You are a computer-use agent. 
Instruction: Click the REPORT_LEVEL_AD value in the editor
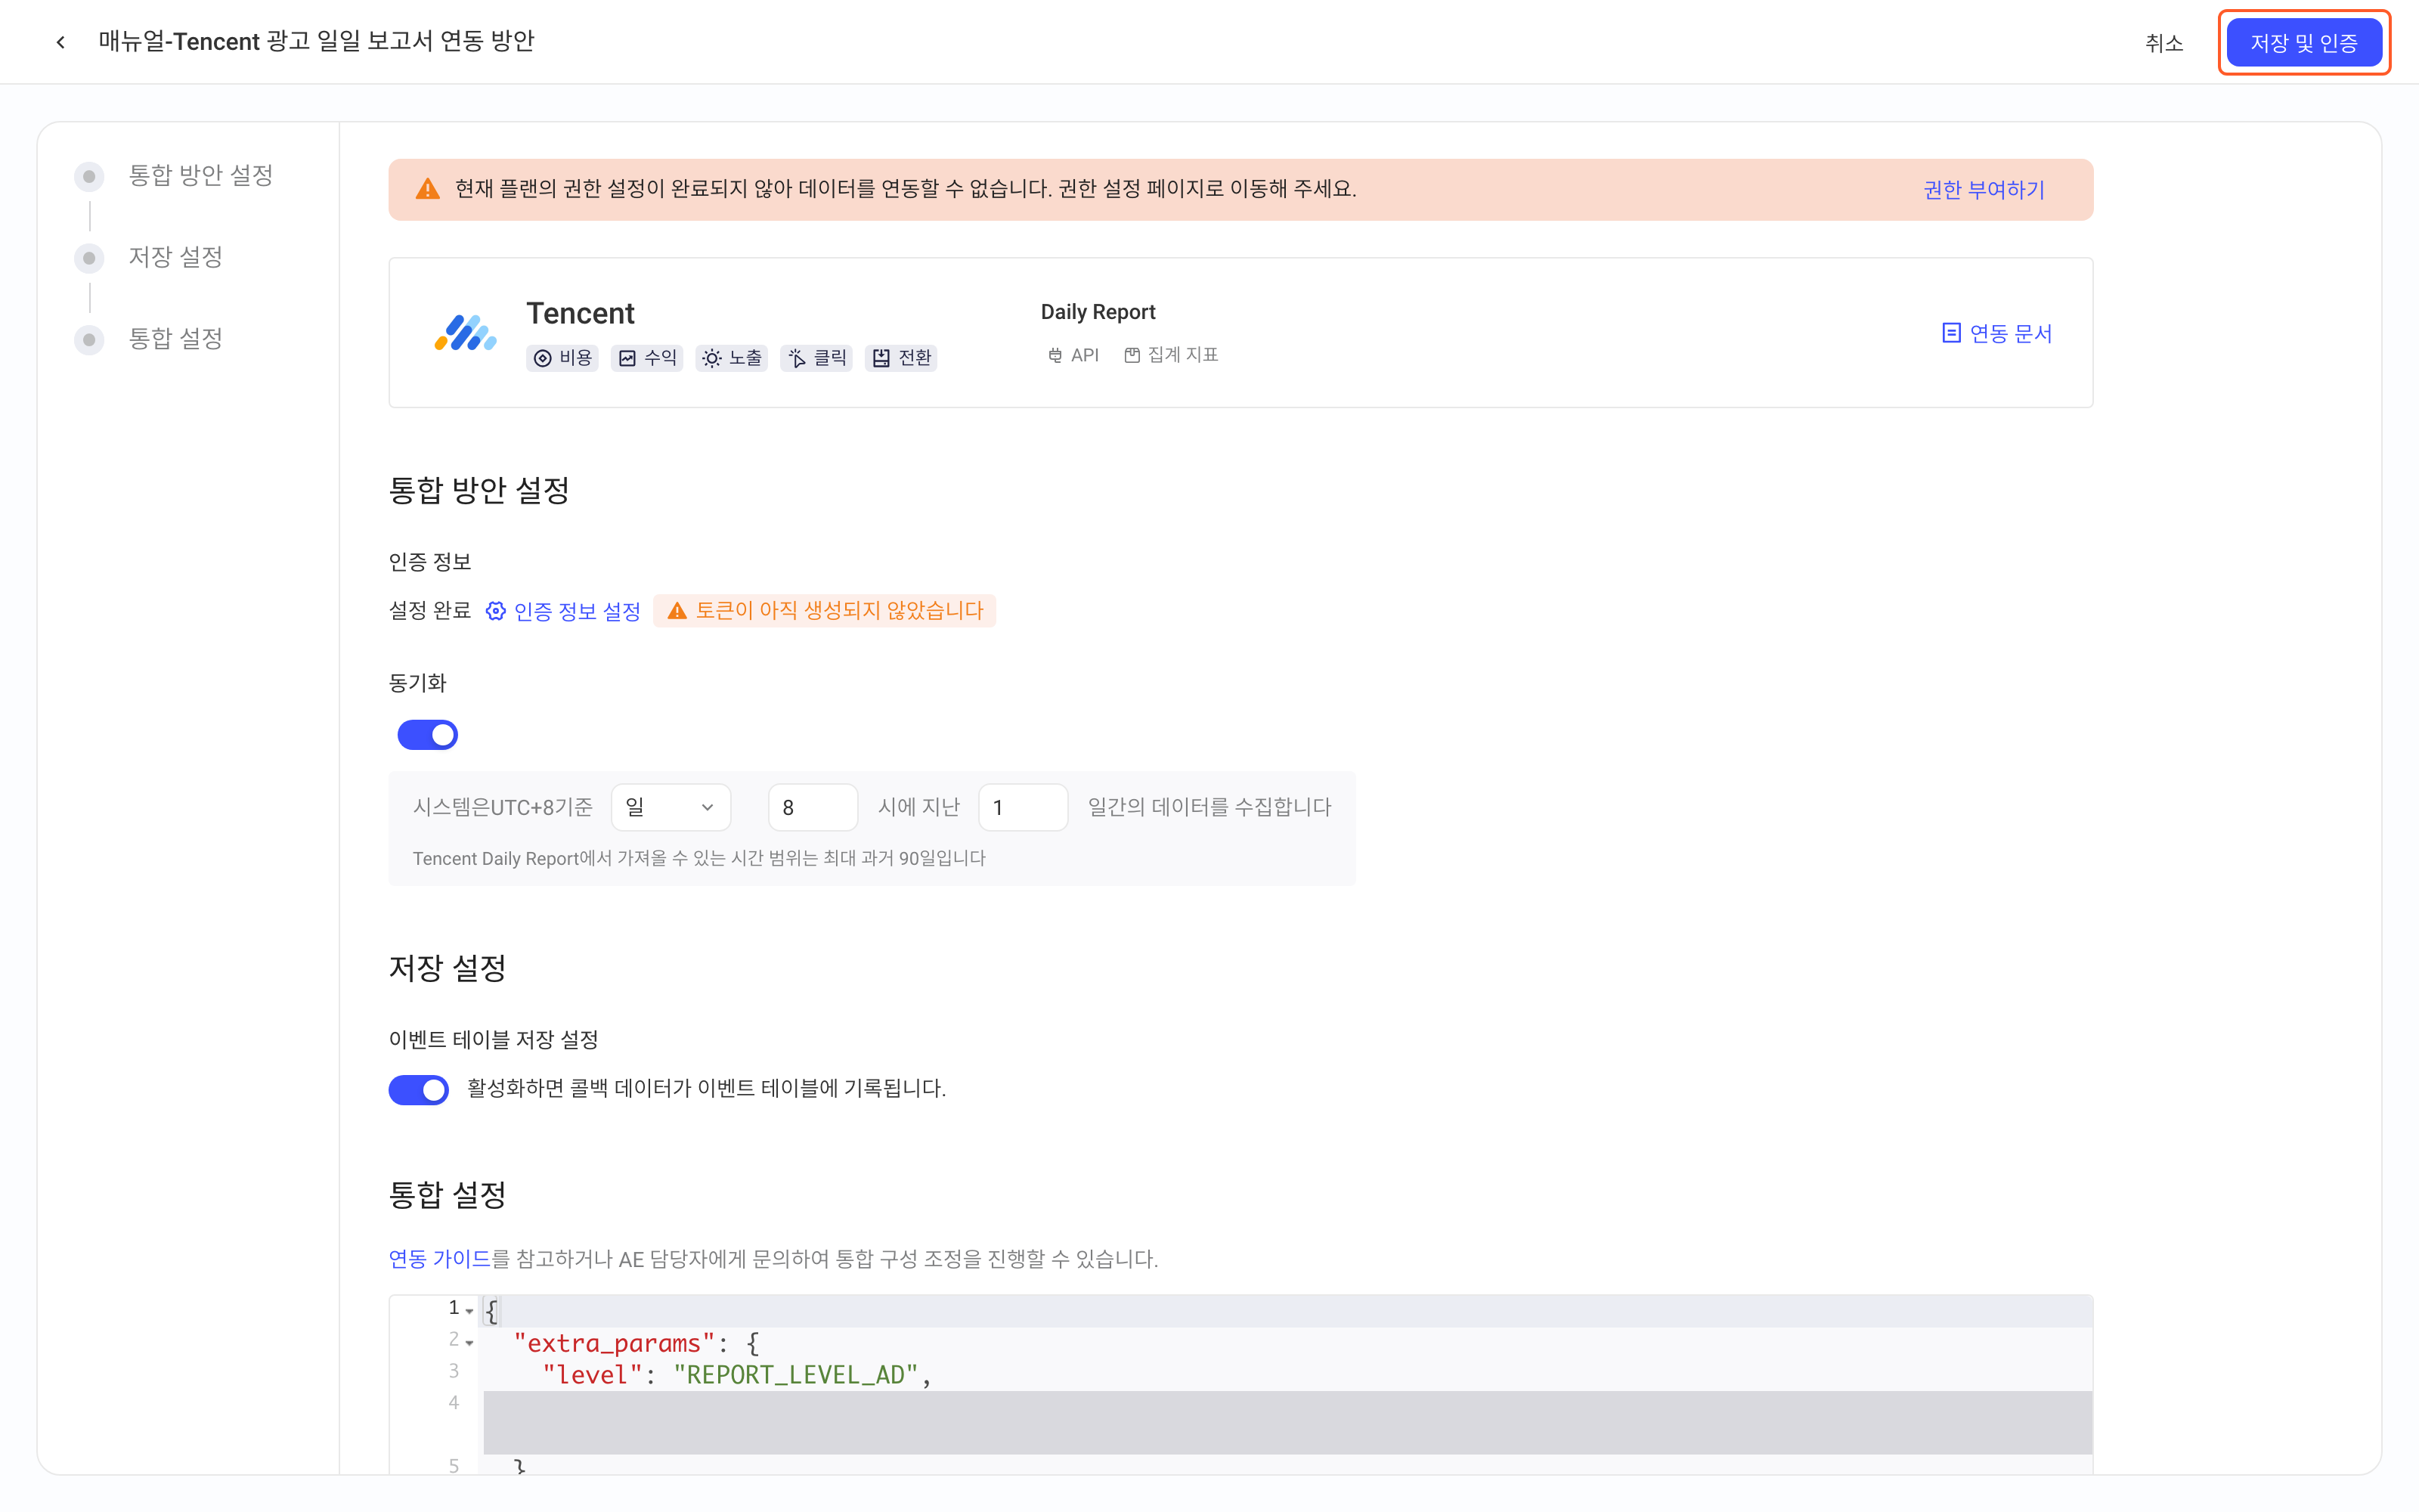click(x=796, y=1375)
